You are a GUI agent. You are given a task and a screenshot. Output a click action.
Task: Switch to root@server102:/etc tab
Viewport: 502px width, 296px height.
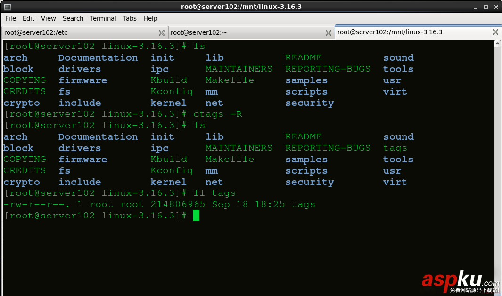click(x=84, y=32)
